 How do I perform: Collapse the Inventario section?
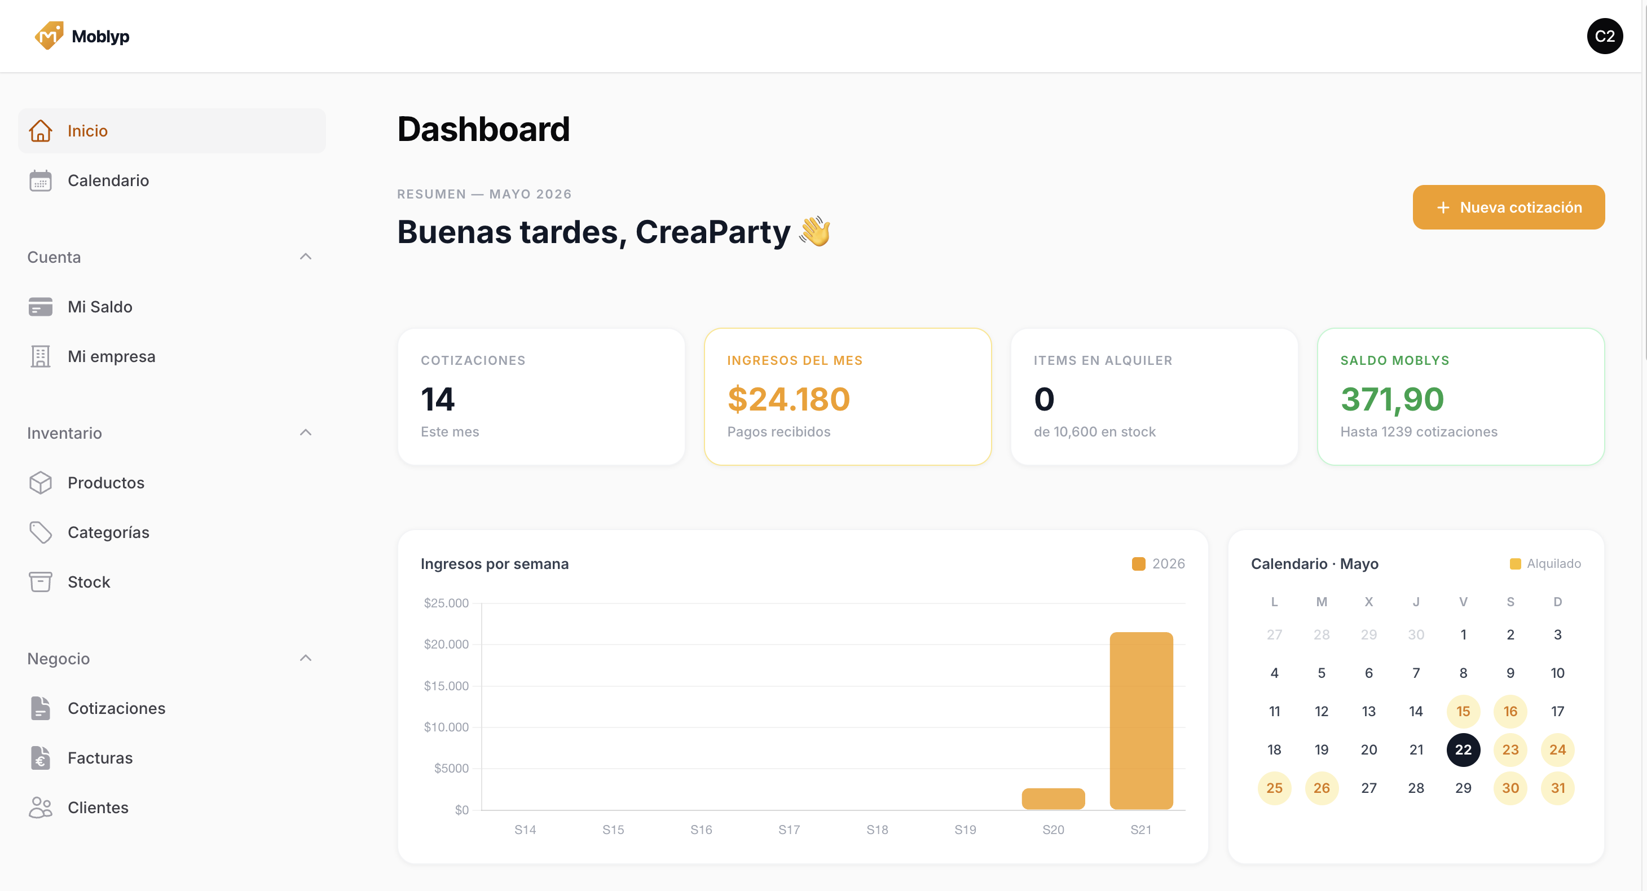[306, 433]
